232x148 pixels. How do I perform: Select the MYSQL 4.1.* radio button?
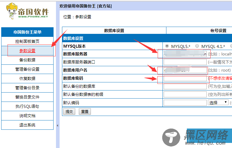coord(197,46)
